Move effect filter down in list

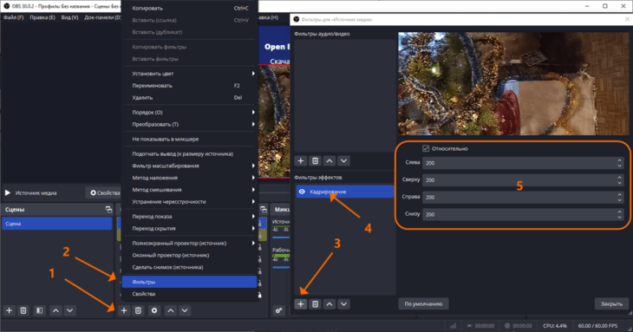click(x=343, y=303)
